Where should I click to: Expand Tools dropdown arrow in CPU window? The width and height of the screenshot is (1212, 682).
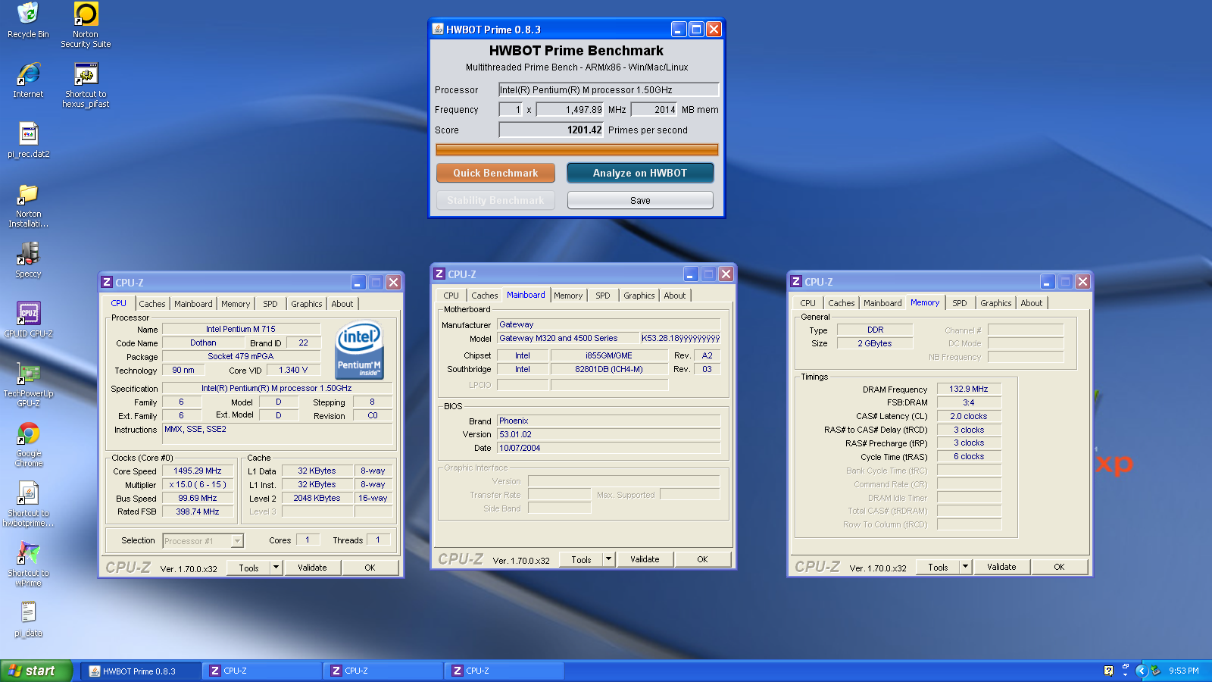[276, 567]
